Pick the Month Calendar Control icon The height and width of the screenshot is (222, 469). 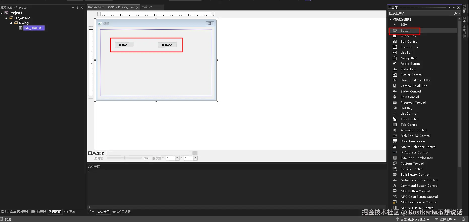point(395,147)
